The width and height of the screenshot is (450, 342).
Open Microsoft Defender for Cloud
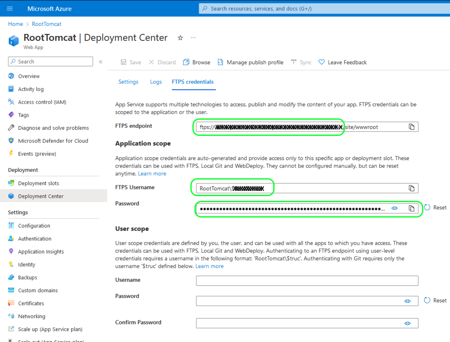pyautogui.click(x=53, y=141)
